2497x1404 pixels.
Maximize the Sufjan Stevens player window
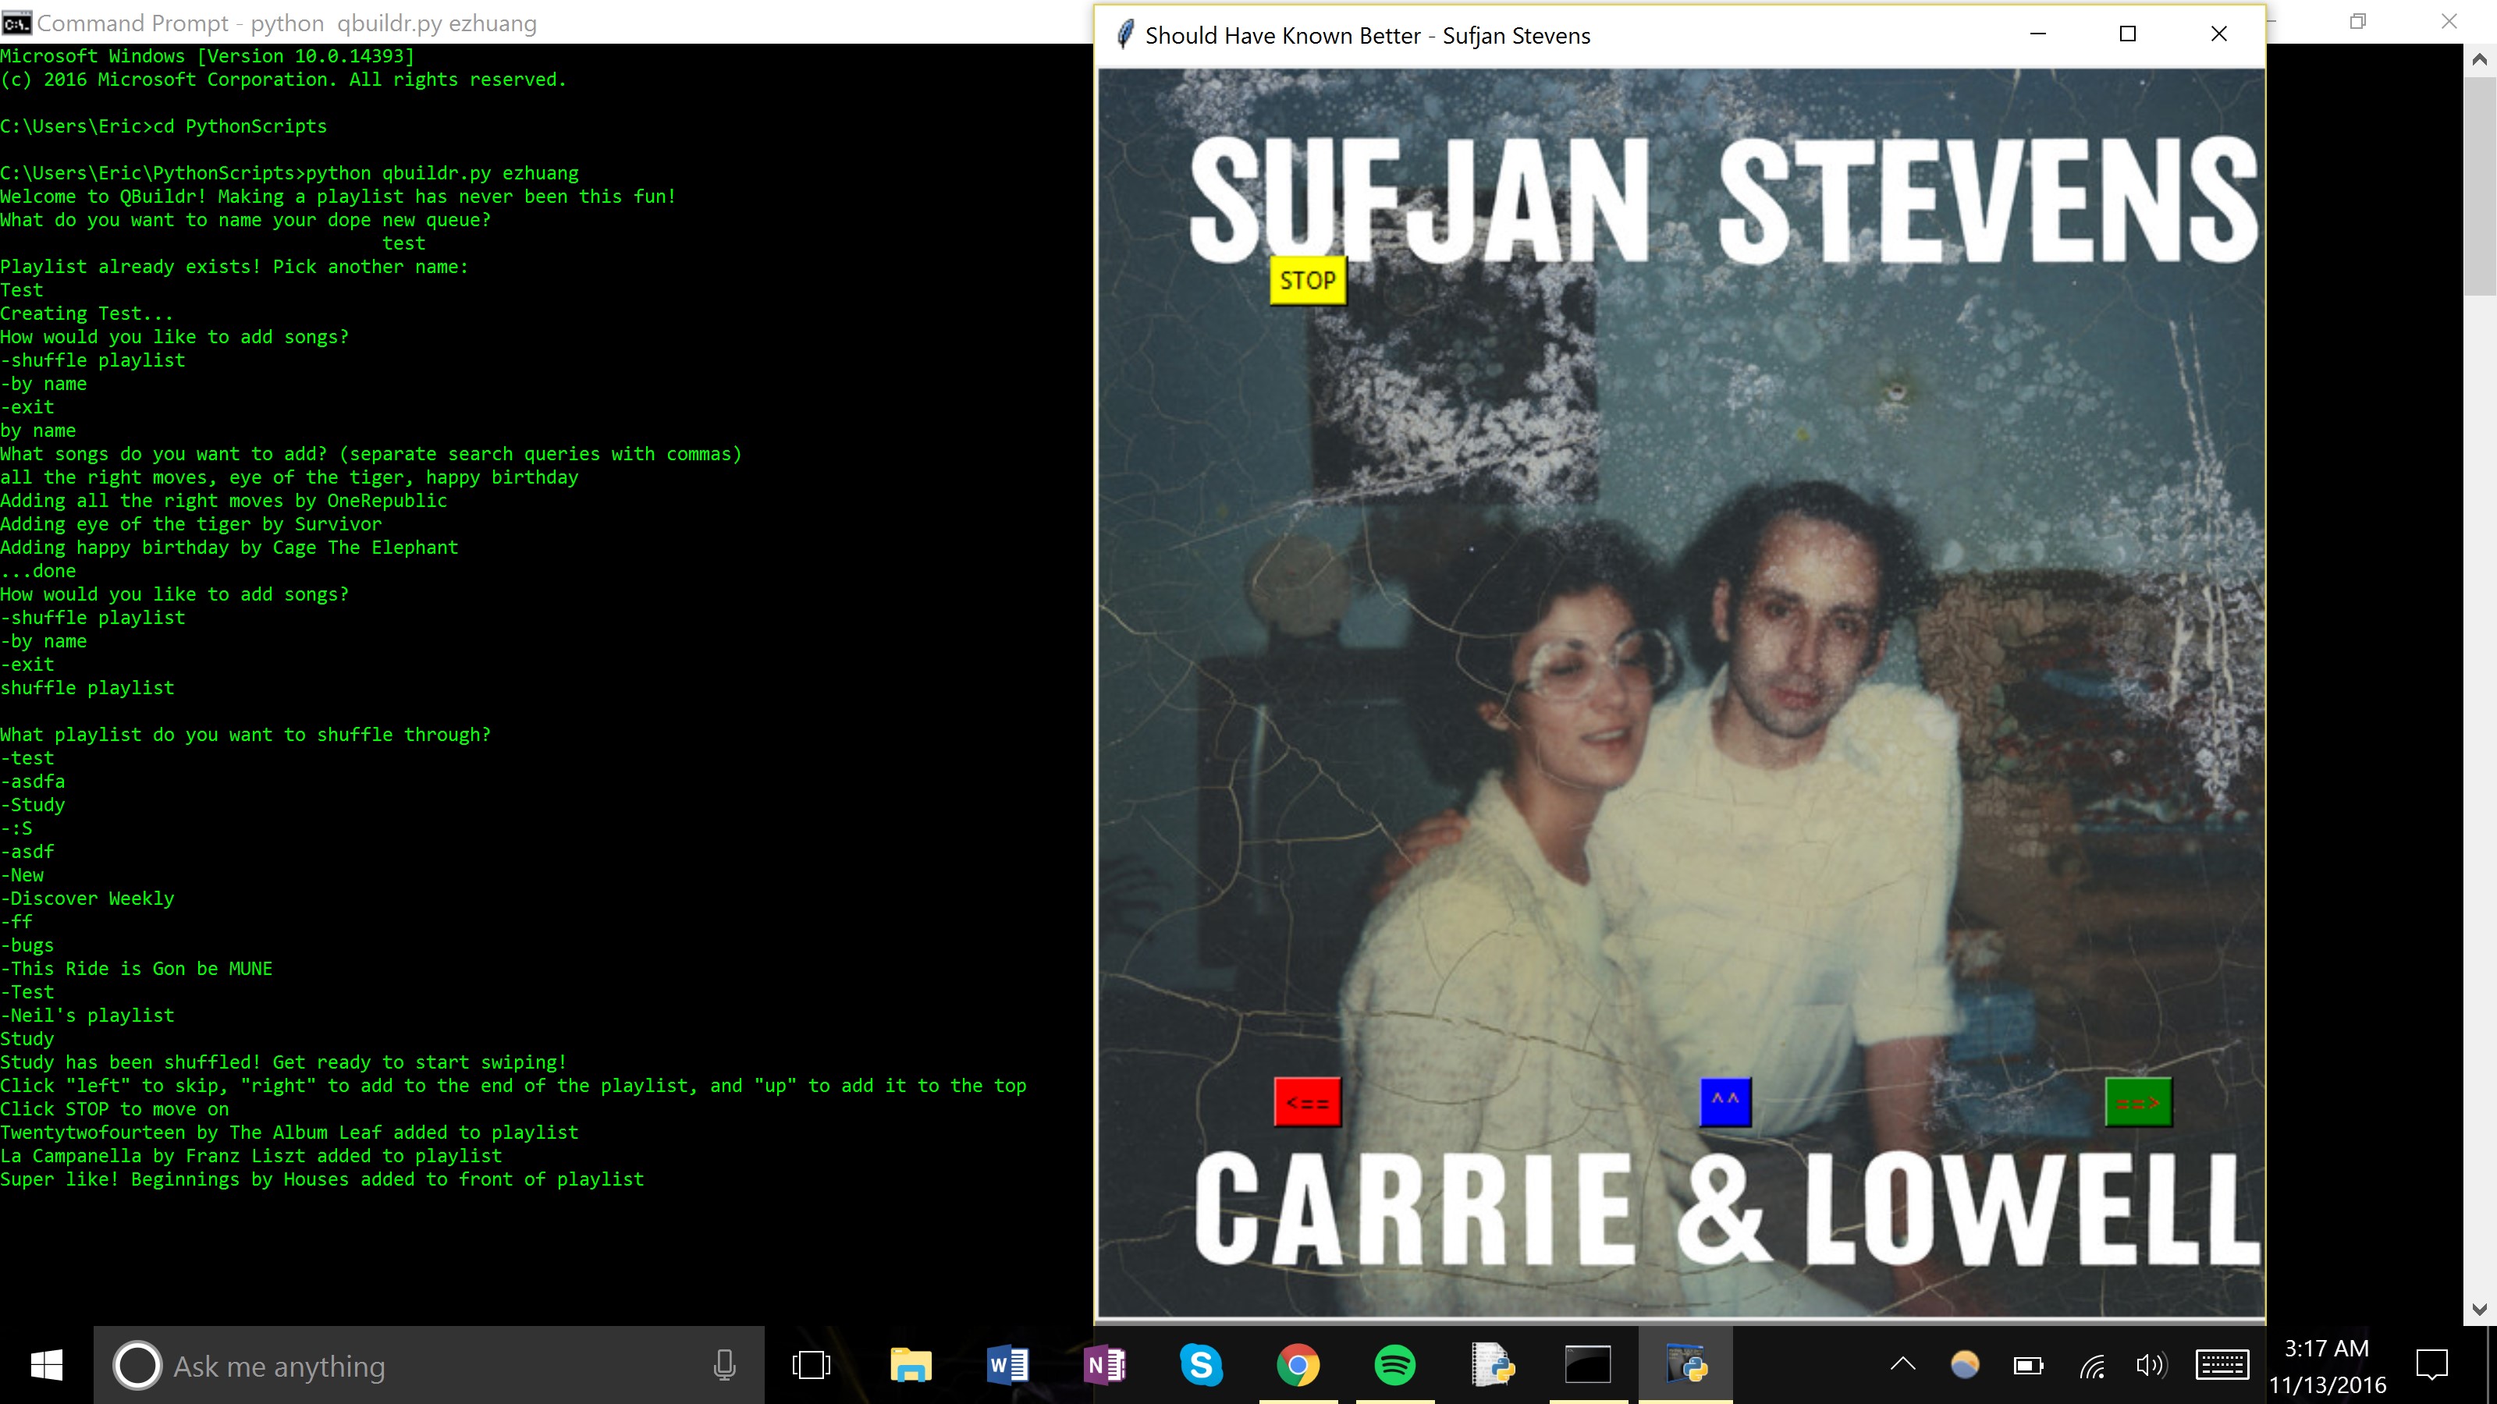click(2128, 35)
